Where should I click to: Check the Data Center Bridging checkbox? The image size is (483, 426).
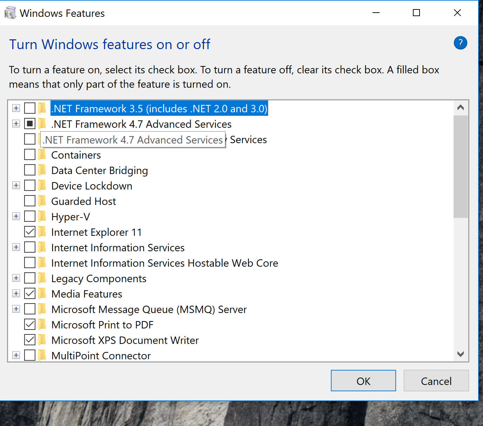click(x=30, y=170)
